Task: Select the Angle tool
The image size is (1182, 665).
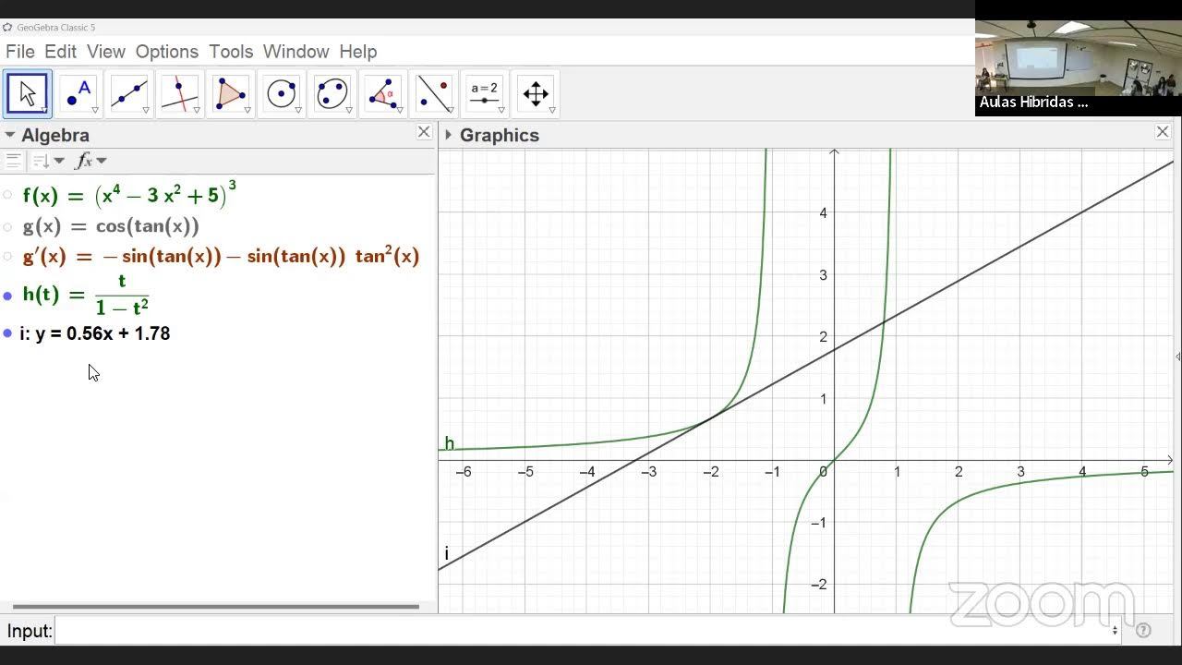Action: (x=383, y=93)
